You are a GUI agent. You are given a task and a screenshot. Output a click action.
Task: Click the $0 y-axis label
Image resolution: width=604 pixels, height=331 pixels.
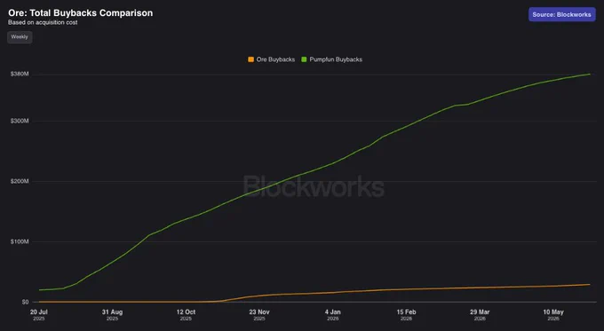(25, 302)
